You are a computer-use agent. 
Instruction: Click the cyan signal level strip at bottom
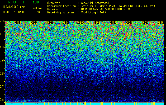click(84, 104)
